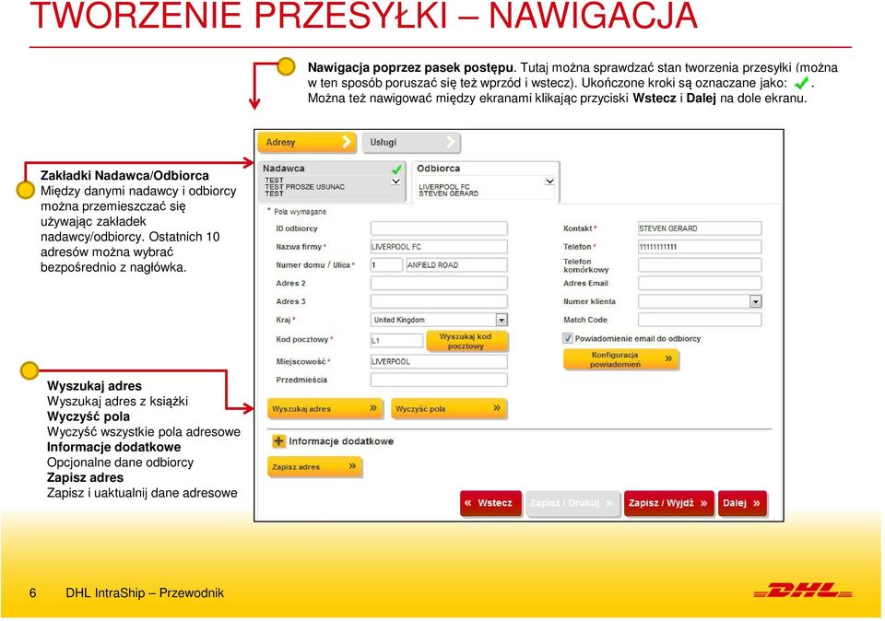Click Wyszukaj kod pocztowy button
The width and height of the screenshot is (885, 621).
pyautogui.click(x=466, y=341)
